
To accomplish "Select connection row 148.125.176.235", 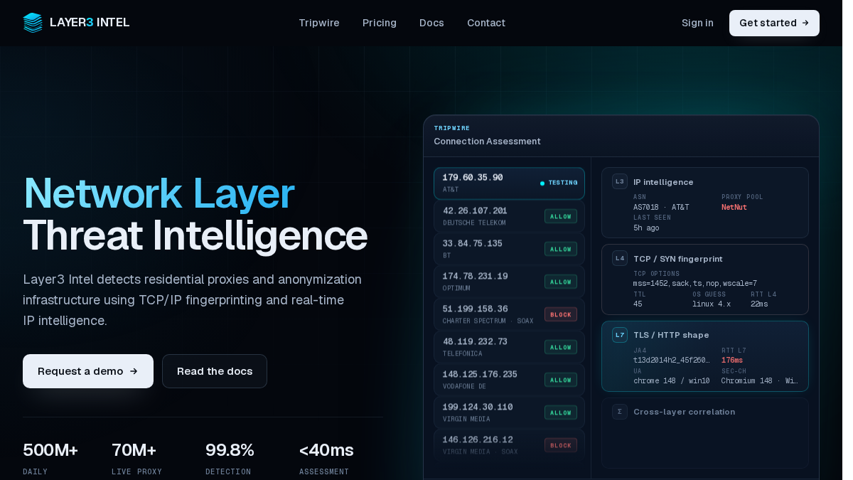I will click(x=510, y=380).
